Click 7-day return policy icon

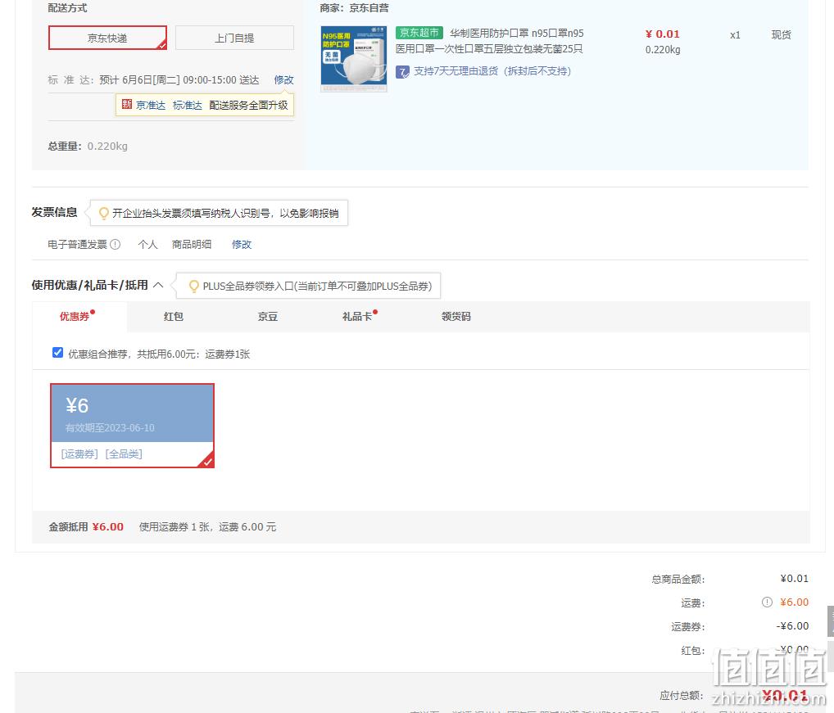(x=402, y=72)
